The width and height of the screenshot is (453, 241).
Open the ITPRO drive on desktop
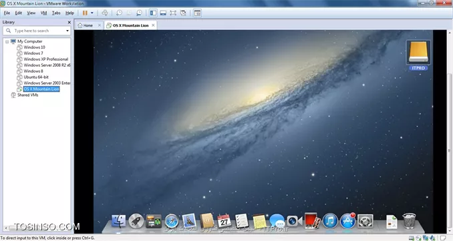click(x=418, y=55)
